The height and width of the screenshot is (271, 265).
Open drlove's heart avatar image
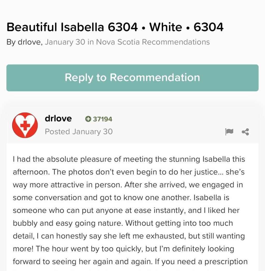click(x=25, y=125)
